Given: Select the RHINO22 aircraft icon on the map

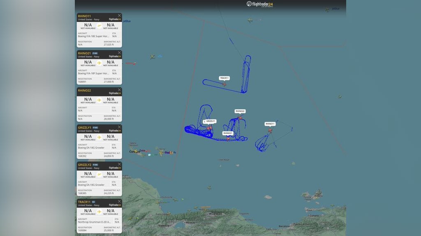Looking at the screenshot, I should 240,118.
